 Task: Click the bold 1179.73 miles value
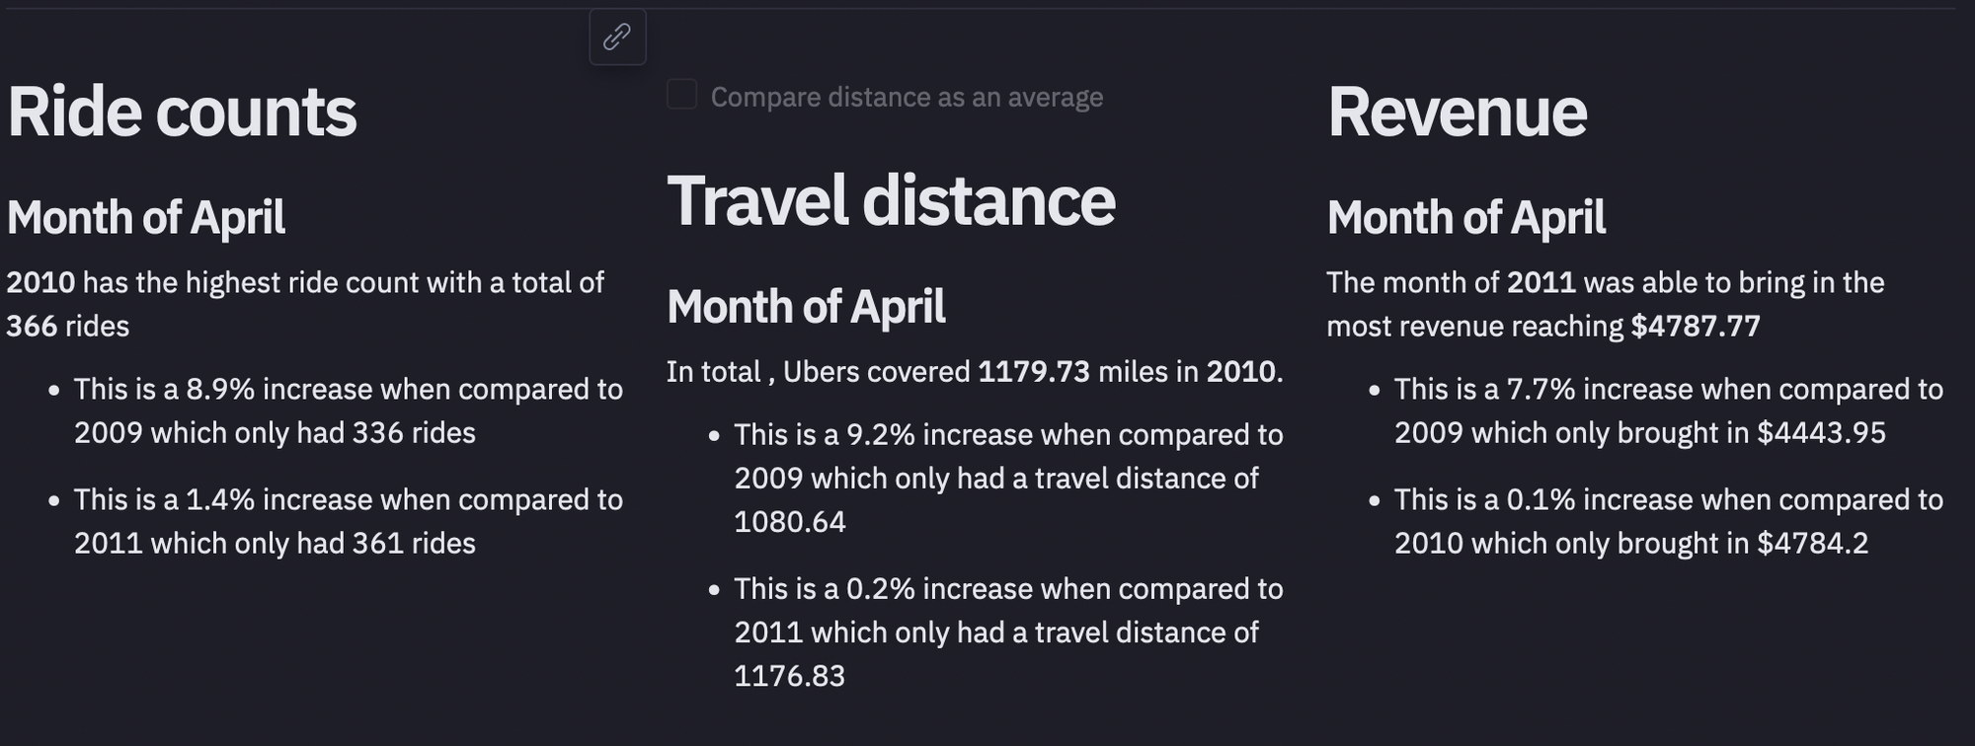(1034, 371)
